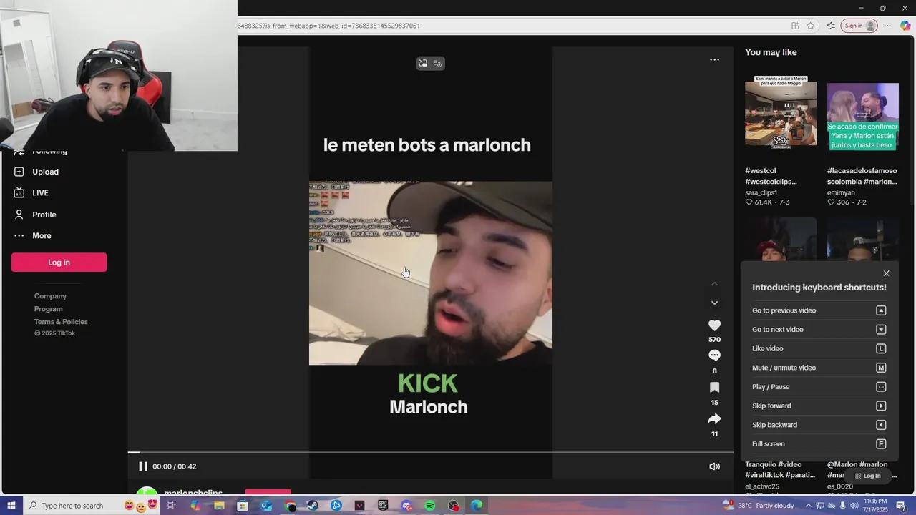The height and width of the screenshot is (515, 916).
Task: Mute the video with speaker icon
Action: click(x=714, y=466)
